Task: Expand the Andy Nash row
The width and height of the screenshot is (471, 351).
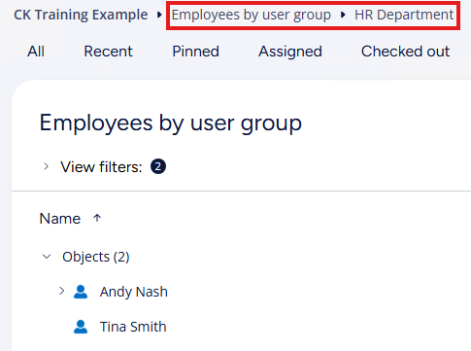Action: 62,291
